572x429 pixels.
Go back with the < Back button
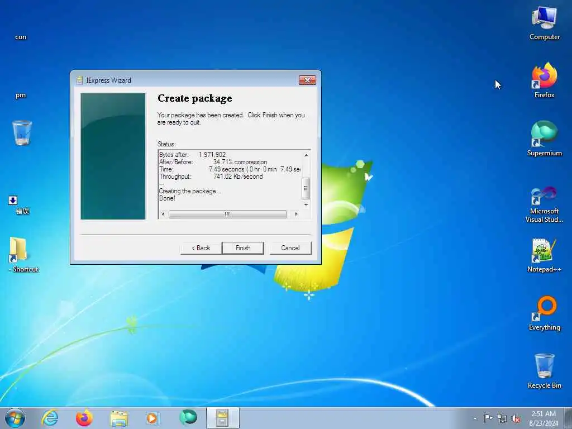[x=201, y=248]
